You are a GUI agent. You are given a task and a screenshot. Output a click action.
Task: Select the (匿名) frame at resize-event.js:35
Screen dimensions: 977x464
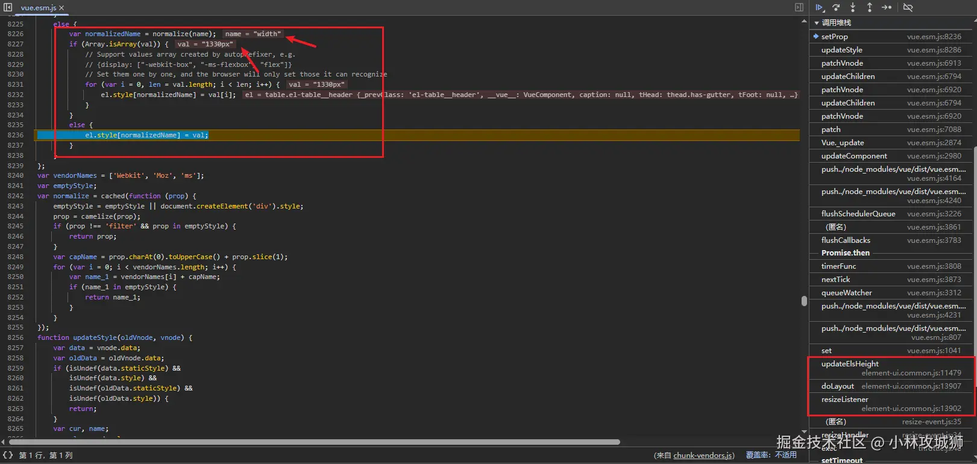click(891, 422)
